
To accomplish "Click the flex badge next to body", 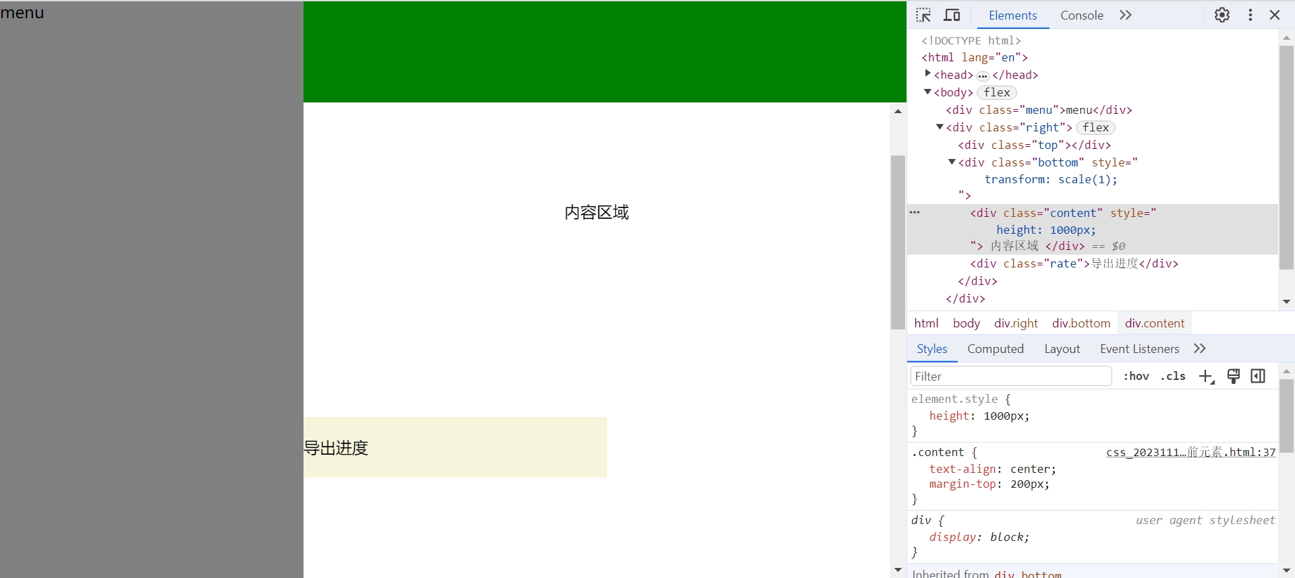I will click(996, 93).
